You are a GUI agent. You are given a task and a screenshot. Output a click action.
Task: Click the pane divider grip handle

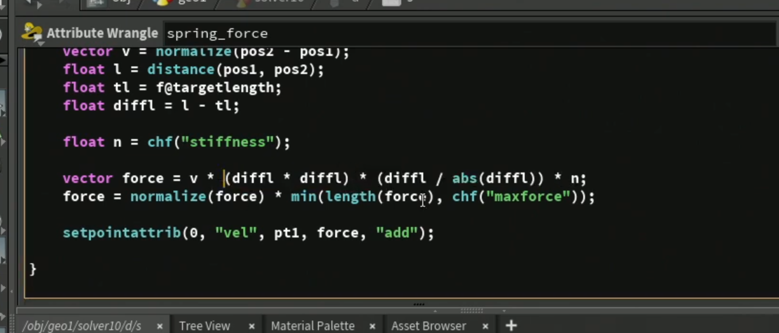472,311
